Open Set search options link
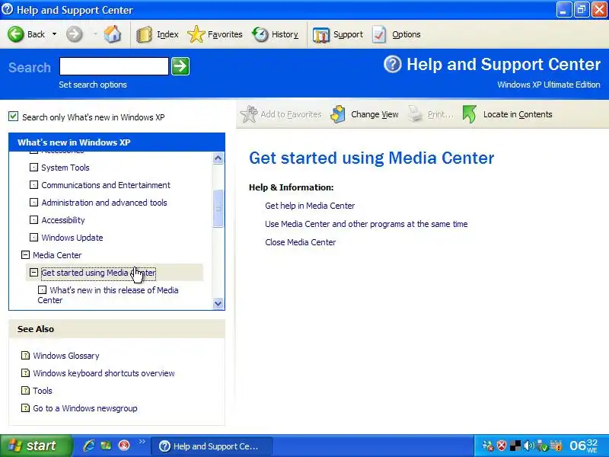The image size is (609, 457). click(92, 85)
